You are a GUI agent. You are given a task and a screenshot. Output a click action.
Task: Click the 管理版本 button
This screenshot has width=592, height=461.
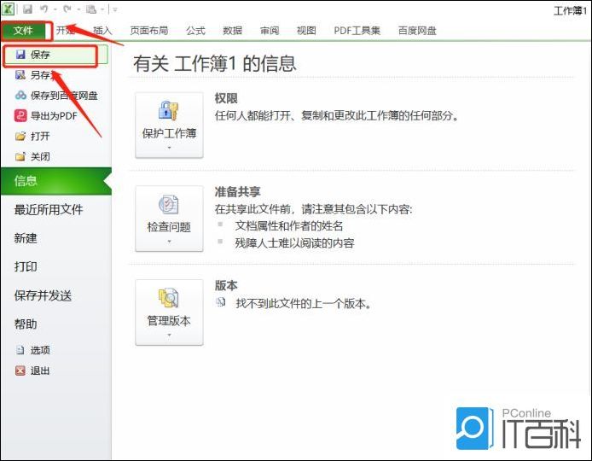169,312
